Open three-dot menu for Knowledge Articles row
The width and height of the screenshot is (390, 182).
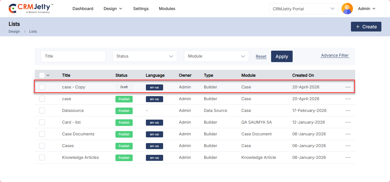click(348, 157)
